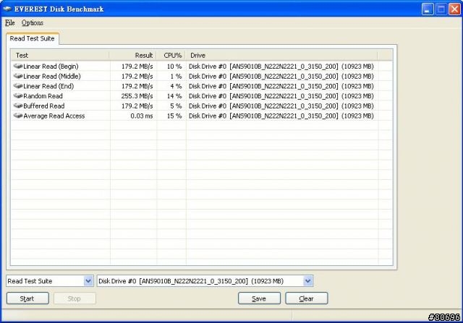Click the disk icon beside Random Read
This screenshot has width=463, height=323.
pos(18,96)
